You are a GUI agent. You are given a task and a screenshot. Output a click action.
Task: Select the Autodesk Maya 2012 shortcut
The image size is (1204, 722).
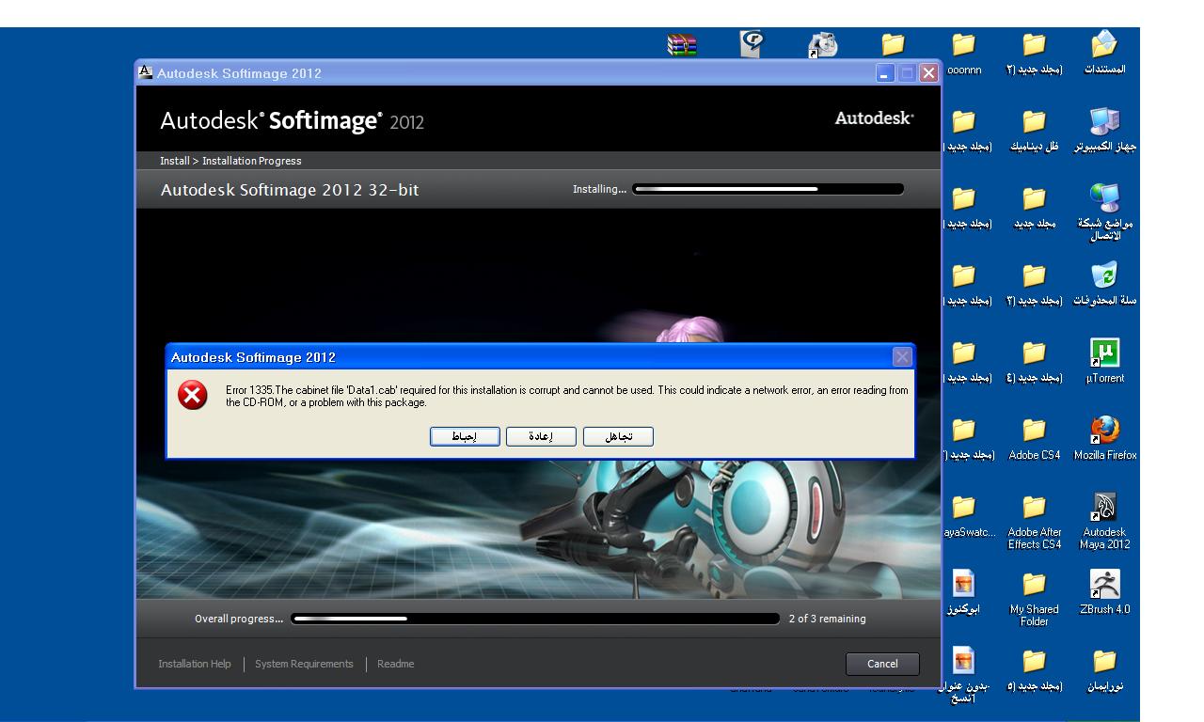pyautogui.click(x=1104, y=522)
